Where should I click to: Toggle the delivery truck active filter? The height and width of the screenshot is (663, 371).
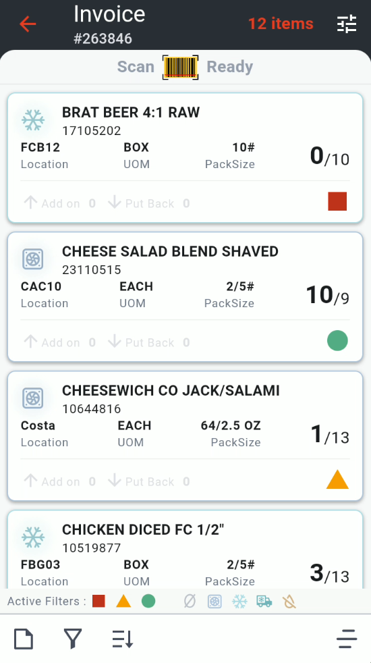(x=264, y=602)
